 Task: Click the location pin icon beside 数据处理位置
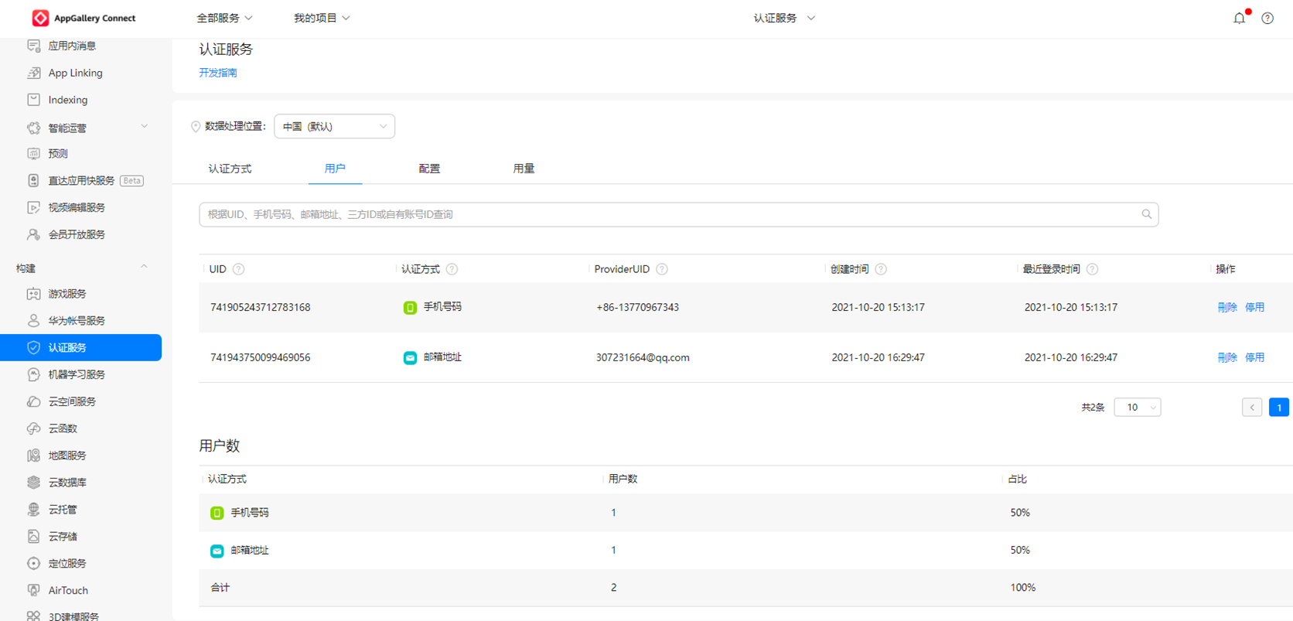196,127
